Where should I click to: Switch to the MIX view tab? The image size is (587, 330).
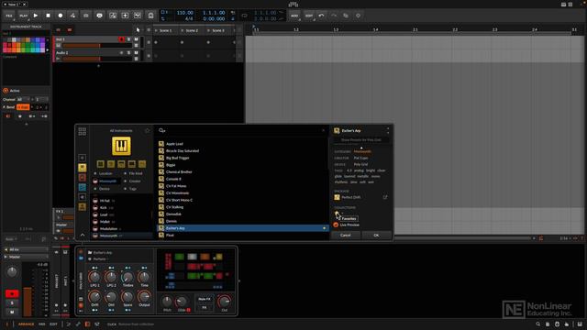pos(42,324)
